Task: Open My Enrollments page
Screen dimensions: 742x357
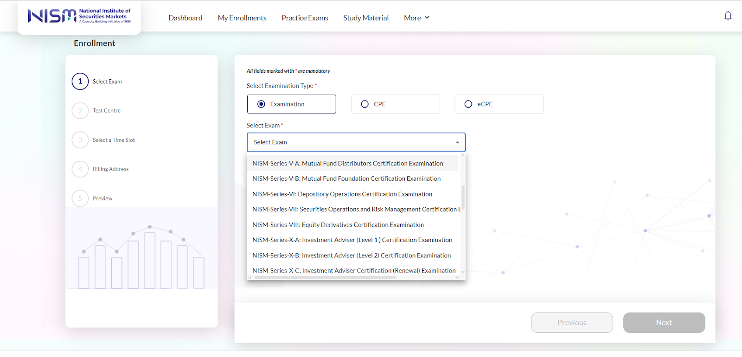Action: 242,18
